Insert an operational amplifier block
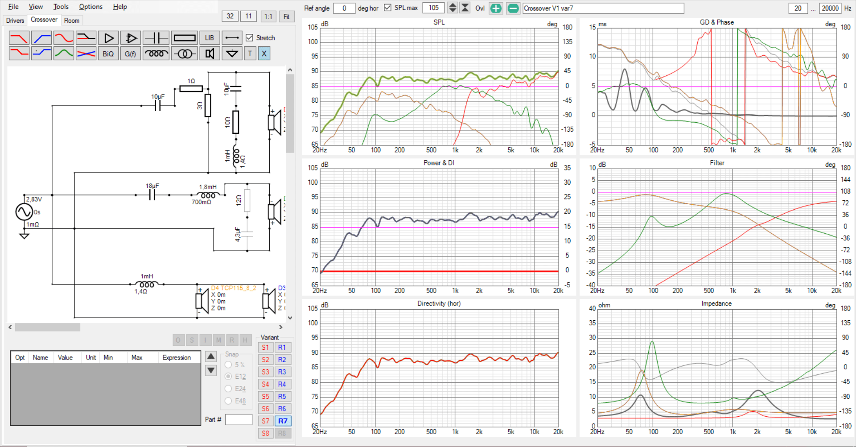 point(131,38)
